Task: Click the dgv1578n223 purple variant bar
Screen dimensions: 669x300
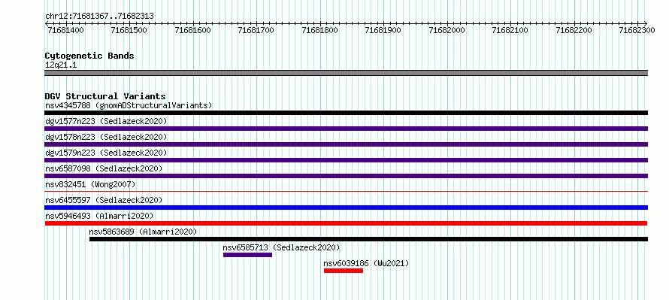Action: pos(346,144)
